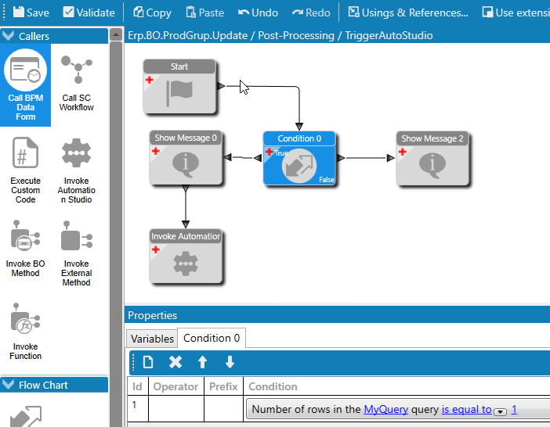Click the True output connector of Condition 0
Image resolution: width=550 pixels, height=427 pixels.
click(x=258, y=158)
